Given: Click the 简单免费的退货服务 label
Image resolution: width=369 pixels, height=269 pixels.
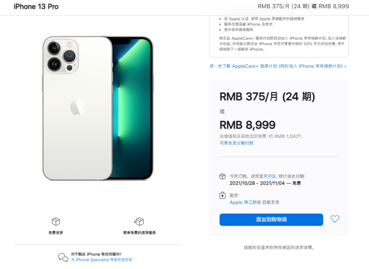Looking at the screenshot, I should [x=139, y=232].
